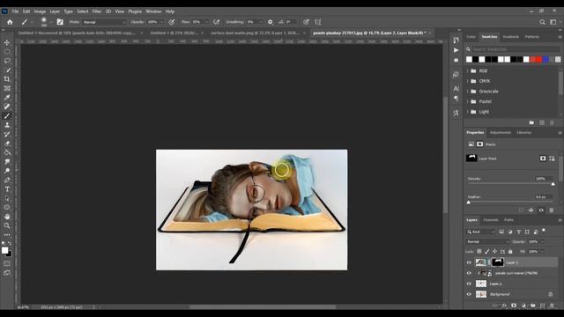Create a new group in Layers panel
This screenshot has width=564, height=317.
pos(532,306)
